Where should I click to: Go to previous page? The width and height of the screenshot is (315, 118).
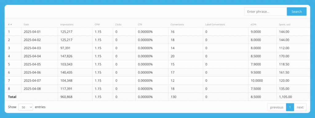tap(277, 107)
